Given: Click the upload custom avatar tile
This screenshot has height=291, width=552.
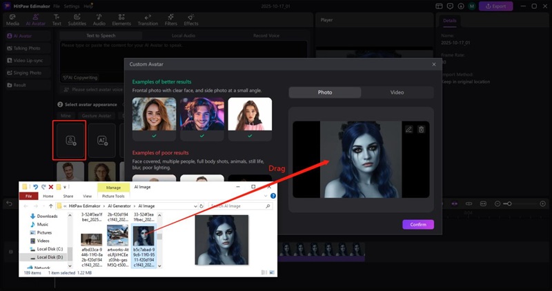Looking at the screenshot, I should tap(69, 139).
